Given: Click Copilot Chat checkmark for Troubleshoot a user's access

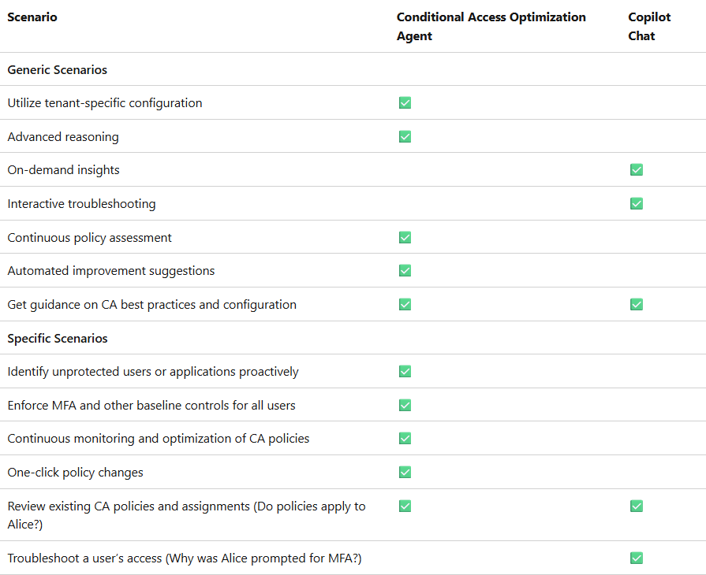Looking at the screenshot, I should coord(637,558).
